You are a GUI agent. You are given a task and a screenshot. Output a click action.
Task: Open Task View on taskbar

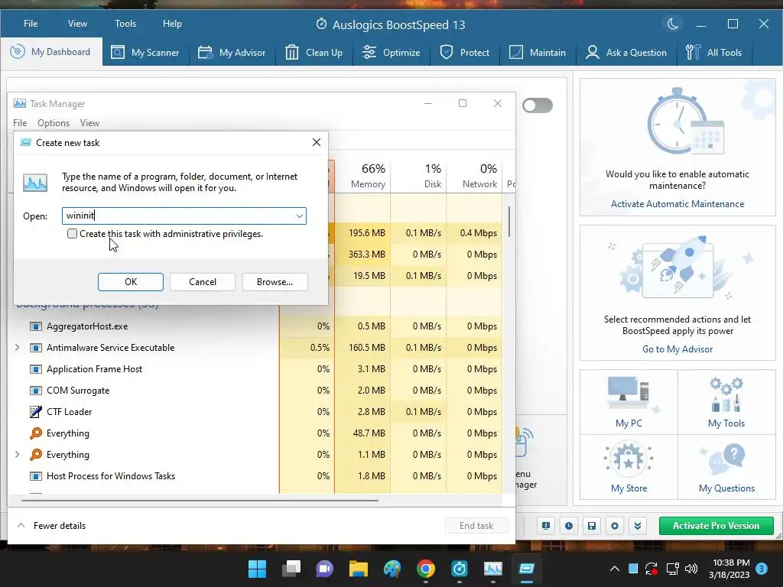pos(291,569)
